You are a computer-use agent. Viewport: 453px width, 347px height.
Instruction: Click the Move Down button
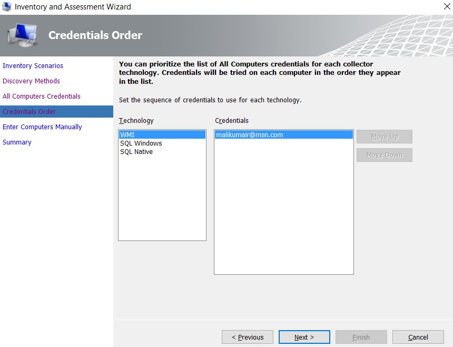(x=384, y=155)
